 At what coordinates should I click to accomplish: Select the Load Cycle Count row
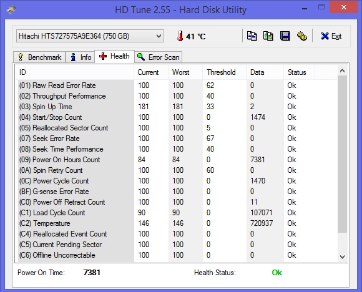(x=177, y=213)
